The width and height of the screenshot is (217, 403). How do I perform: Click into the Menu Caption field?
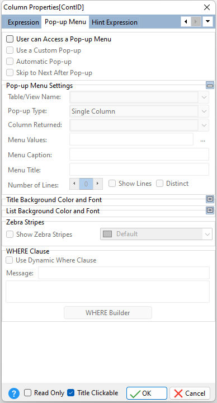point(139,154)
